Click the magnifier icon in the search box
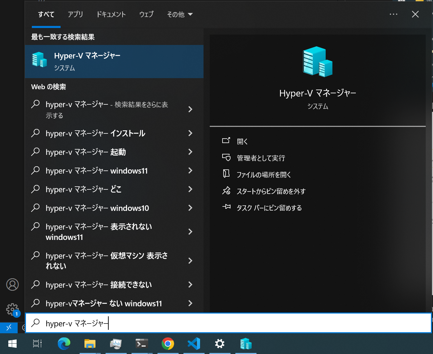Image resolution: width=433 pixels, height=354 pixels. point(35,323)
